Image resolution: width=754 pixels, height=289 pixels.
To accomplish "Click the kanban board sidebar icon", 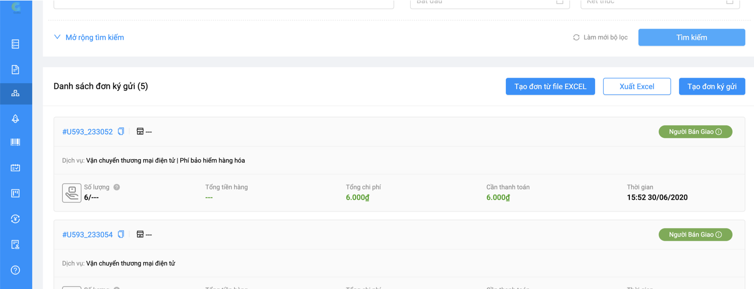I will pos(16,193).
